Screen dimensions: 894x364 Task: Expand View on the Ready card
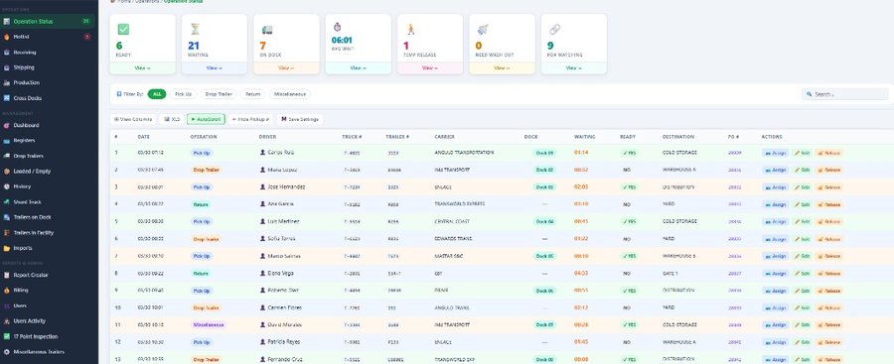[142, 67]
